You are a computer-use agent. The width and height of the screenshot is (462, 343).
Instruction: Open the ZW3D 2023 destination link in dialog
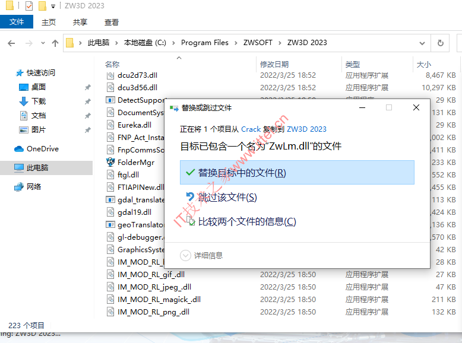pyautogui.click(x=306, y=129)
